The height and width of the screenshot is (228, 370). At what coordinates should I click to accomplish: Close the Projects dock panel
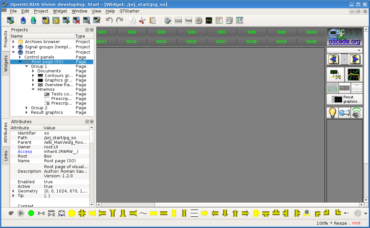point(92,30)
